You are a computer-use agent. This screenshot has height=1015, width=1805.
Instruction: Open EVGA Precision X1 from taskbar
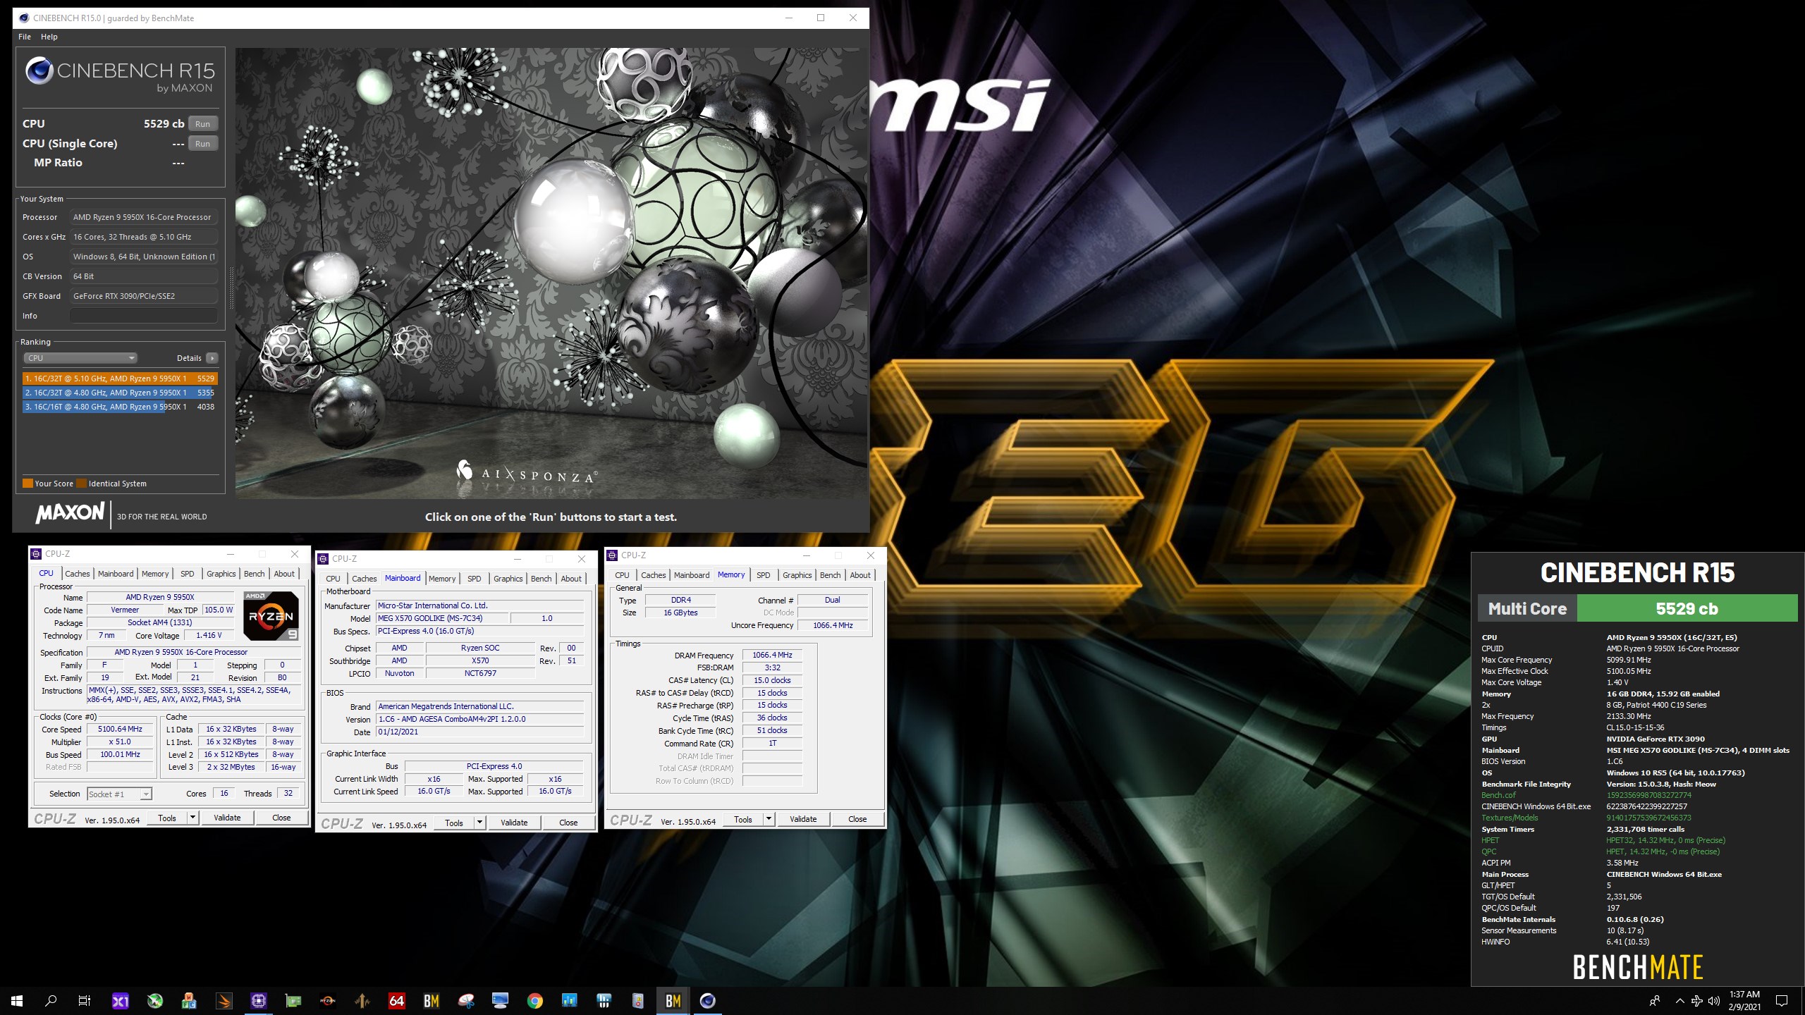point(121,1000)
